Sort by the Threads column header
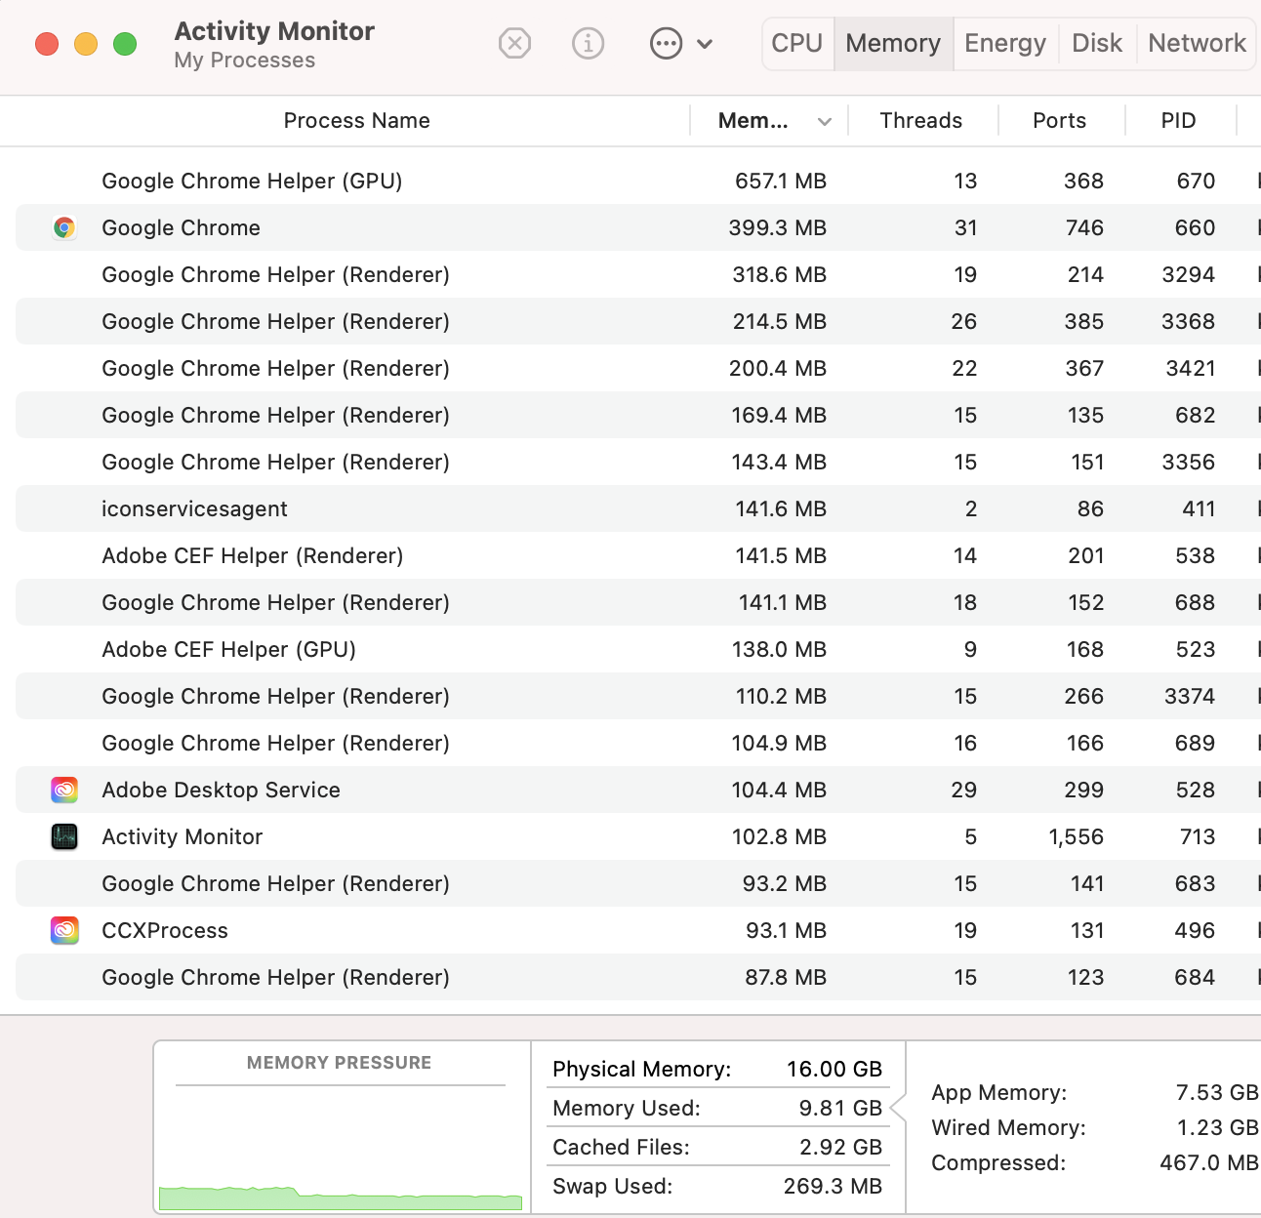 (x=920, y=121)
